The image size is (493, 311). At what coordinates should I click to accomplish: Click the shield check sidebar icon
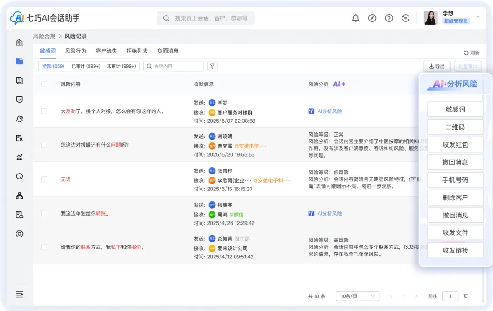[19, 100]
